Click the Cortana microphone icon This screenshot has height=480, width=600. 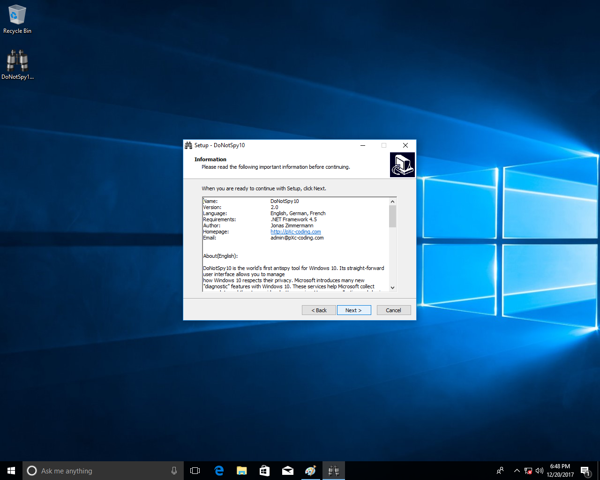(x=174, y=471)
